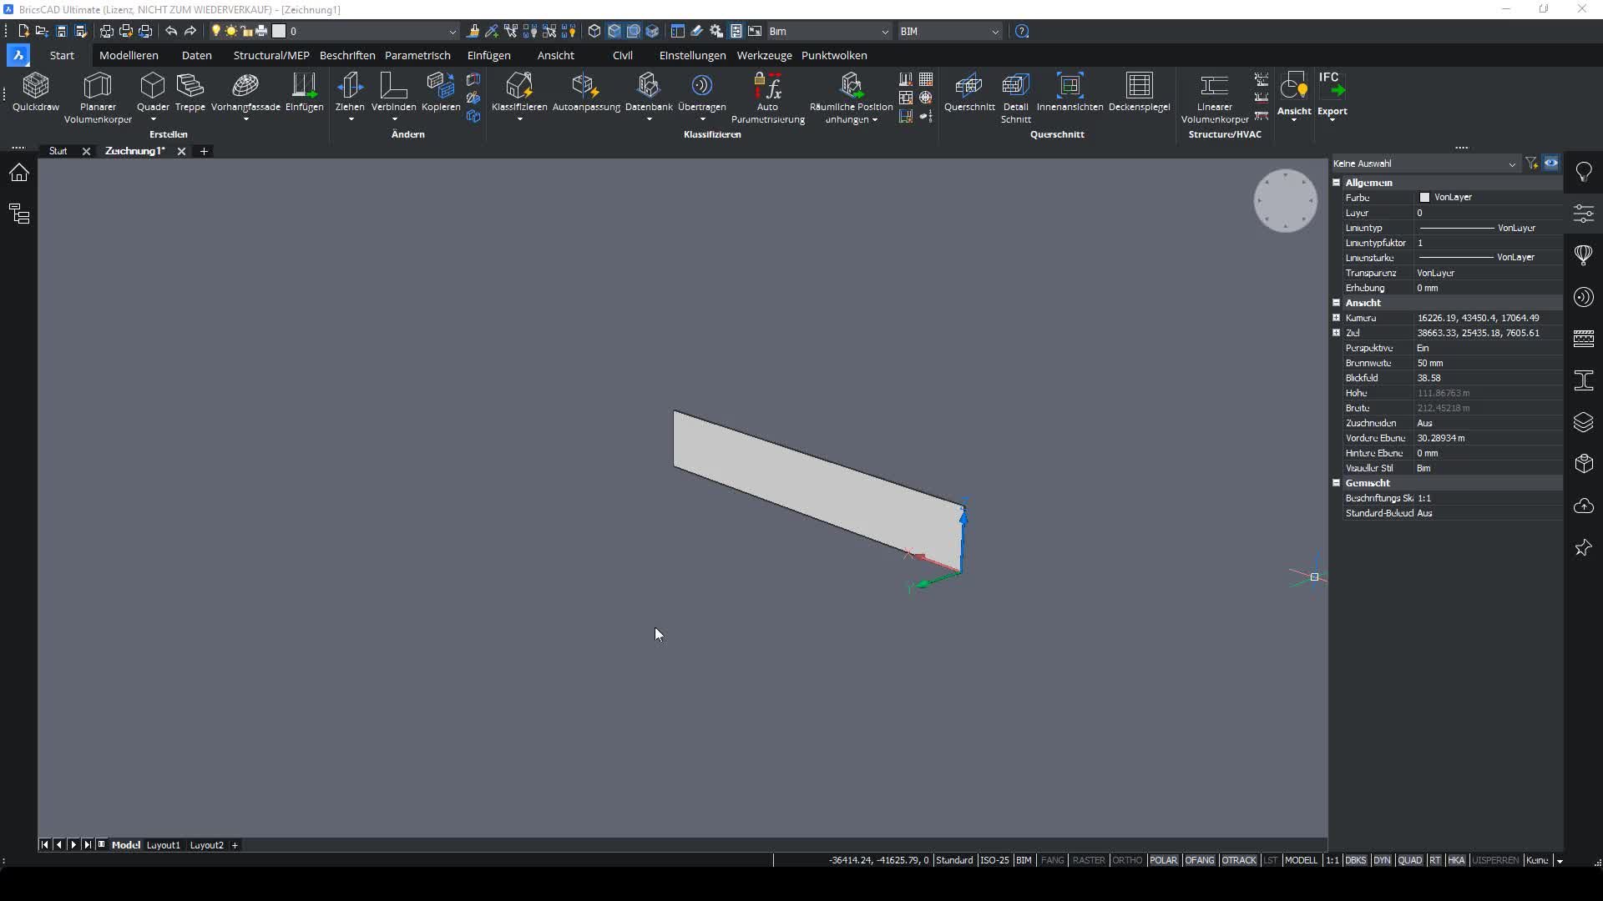The image size is (1603, 901).
Task: Toggle the QUAD cursor menu
Action: coord(1410,860)
